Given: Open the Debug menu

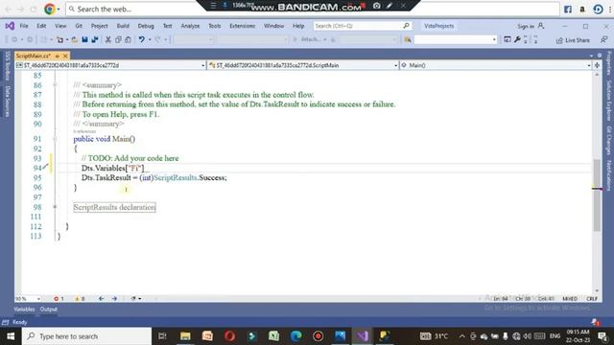Looking at the screenshot, I should click(146, 26).
